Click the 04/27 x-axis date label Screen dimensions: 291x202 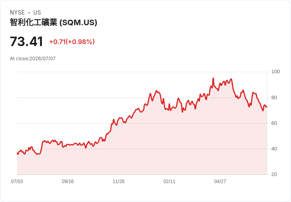pyautogui.click(x=220, y=181)
